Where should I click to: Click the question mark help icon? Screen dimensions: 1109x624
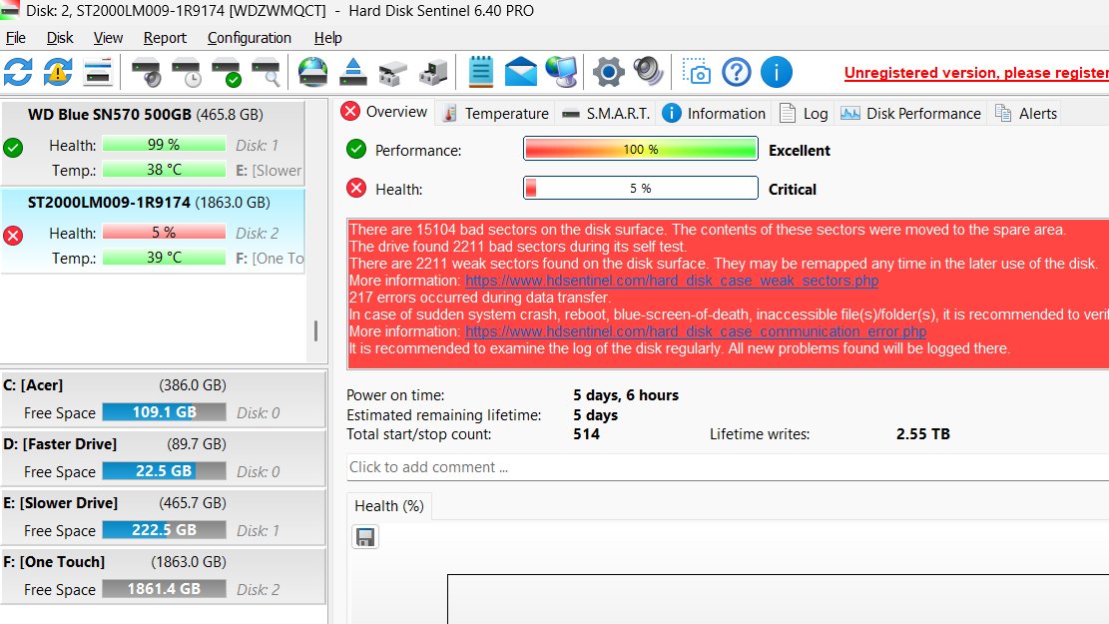tap(737, 72)
